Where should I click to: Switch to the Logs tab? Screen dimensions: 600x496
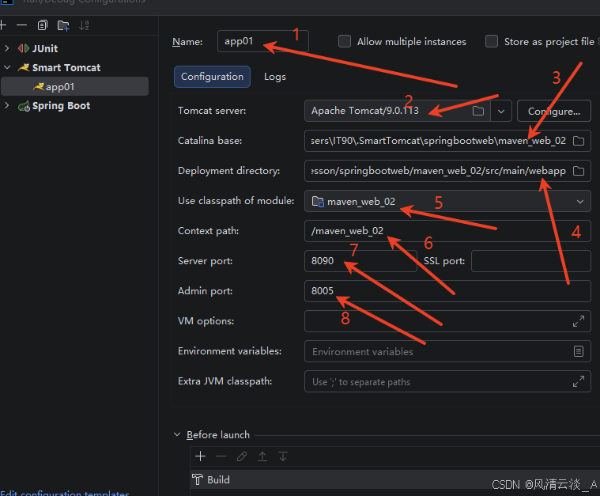[275, 77]
